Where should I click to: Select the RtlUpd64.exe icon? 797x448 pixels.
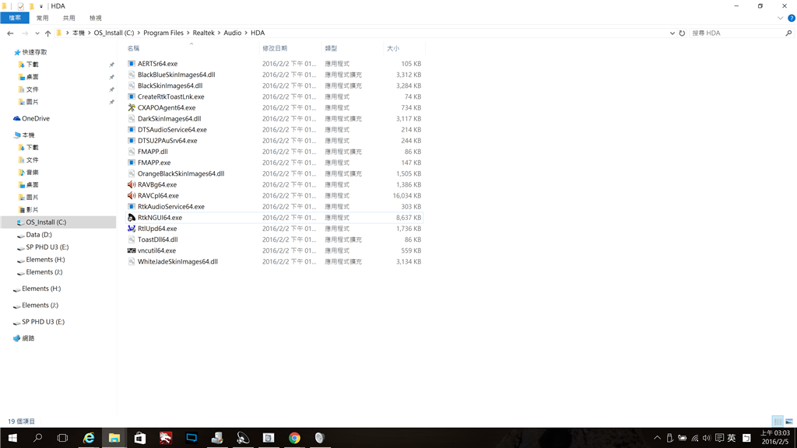tap(131, 229)
